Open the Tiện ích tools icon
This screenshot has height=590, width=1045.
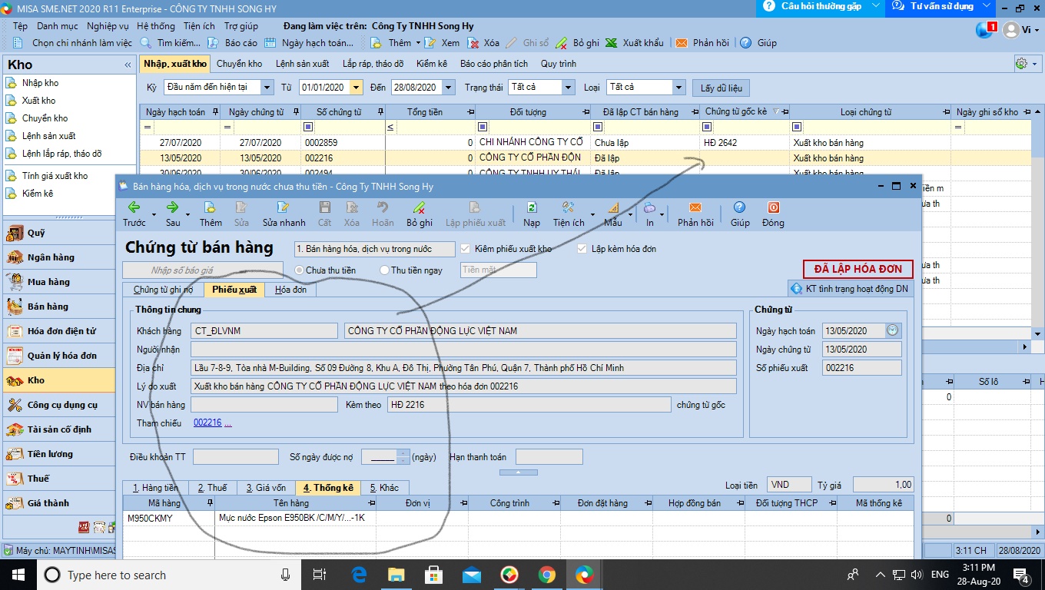(x=569, y=208)
